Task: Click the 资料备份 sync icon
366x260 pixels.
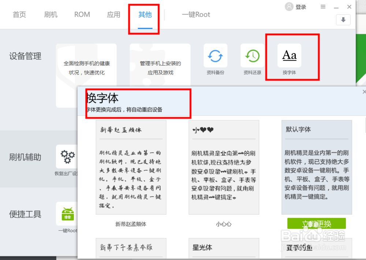Action: coord(215,56)
